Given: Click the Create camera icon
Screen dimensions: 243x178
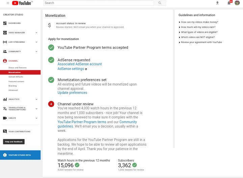Looking at the screenshot, I should pos(5,118).
